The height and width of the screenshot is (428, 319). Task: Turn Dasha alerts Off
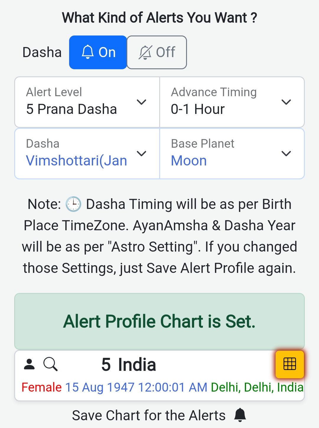pos(157,52)
